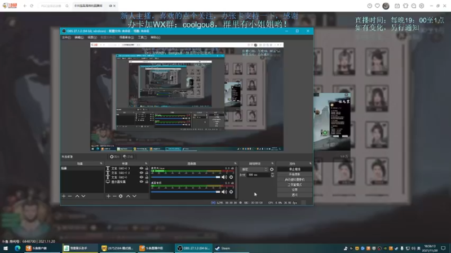Increase transition duration with the up stepper
The width and height of the screenshot is (451, 253).
pyautogui.click(x=272, y=174)
